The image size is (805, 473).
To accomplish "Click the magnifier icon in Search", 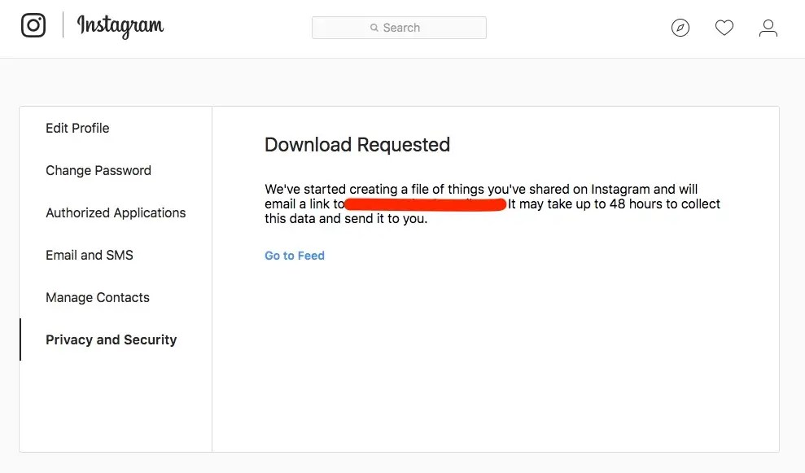I will (x=374, y=28).
